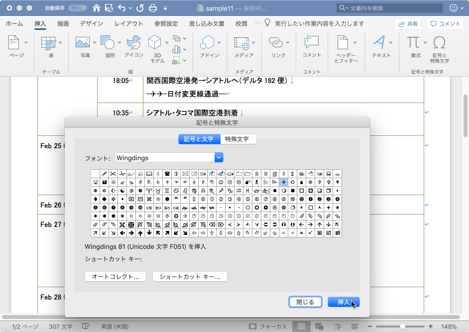Viewport: 469px width, 332px height.
Task: Enable the print layout view button
Action: (x=301, y=327)
